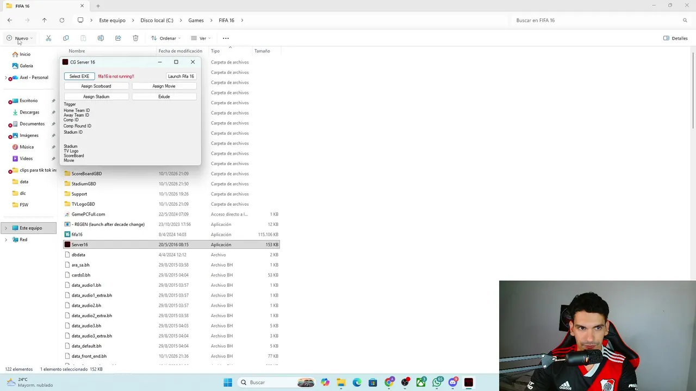Switch to OBS Studio in taskbar
This screenshot has height=391, width=696.
pyautogui.click(x=405, y=382)
